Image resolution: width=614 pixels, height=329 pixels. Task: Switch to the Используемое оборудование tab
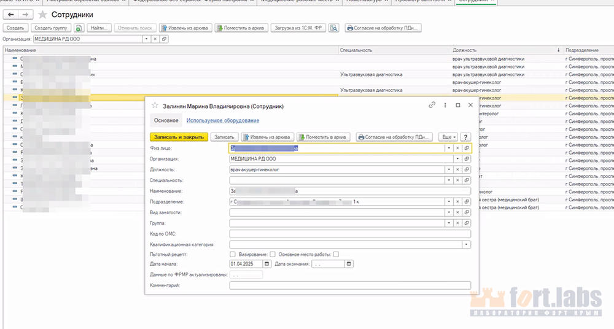(222, 120)
